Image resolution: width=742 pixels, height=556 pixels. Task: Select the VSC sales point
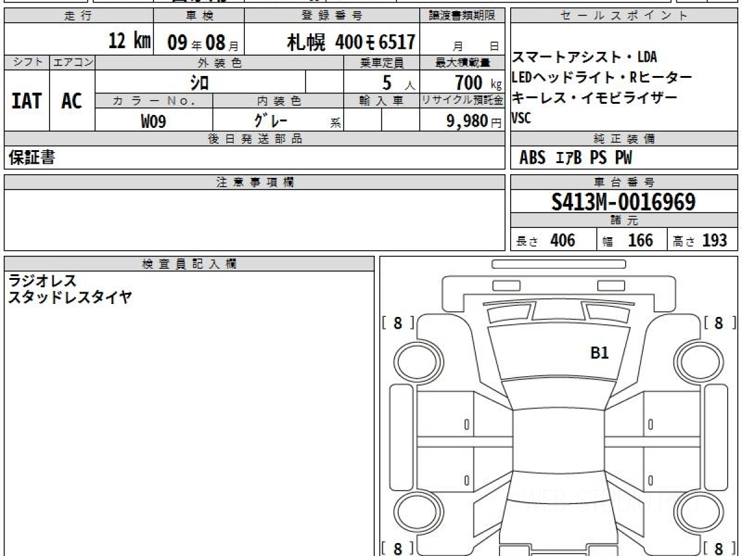point(522,117)
